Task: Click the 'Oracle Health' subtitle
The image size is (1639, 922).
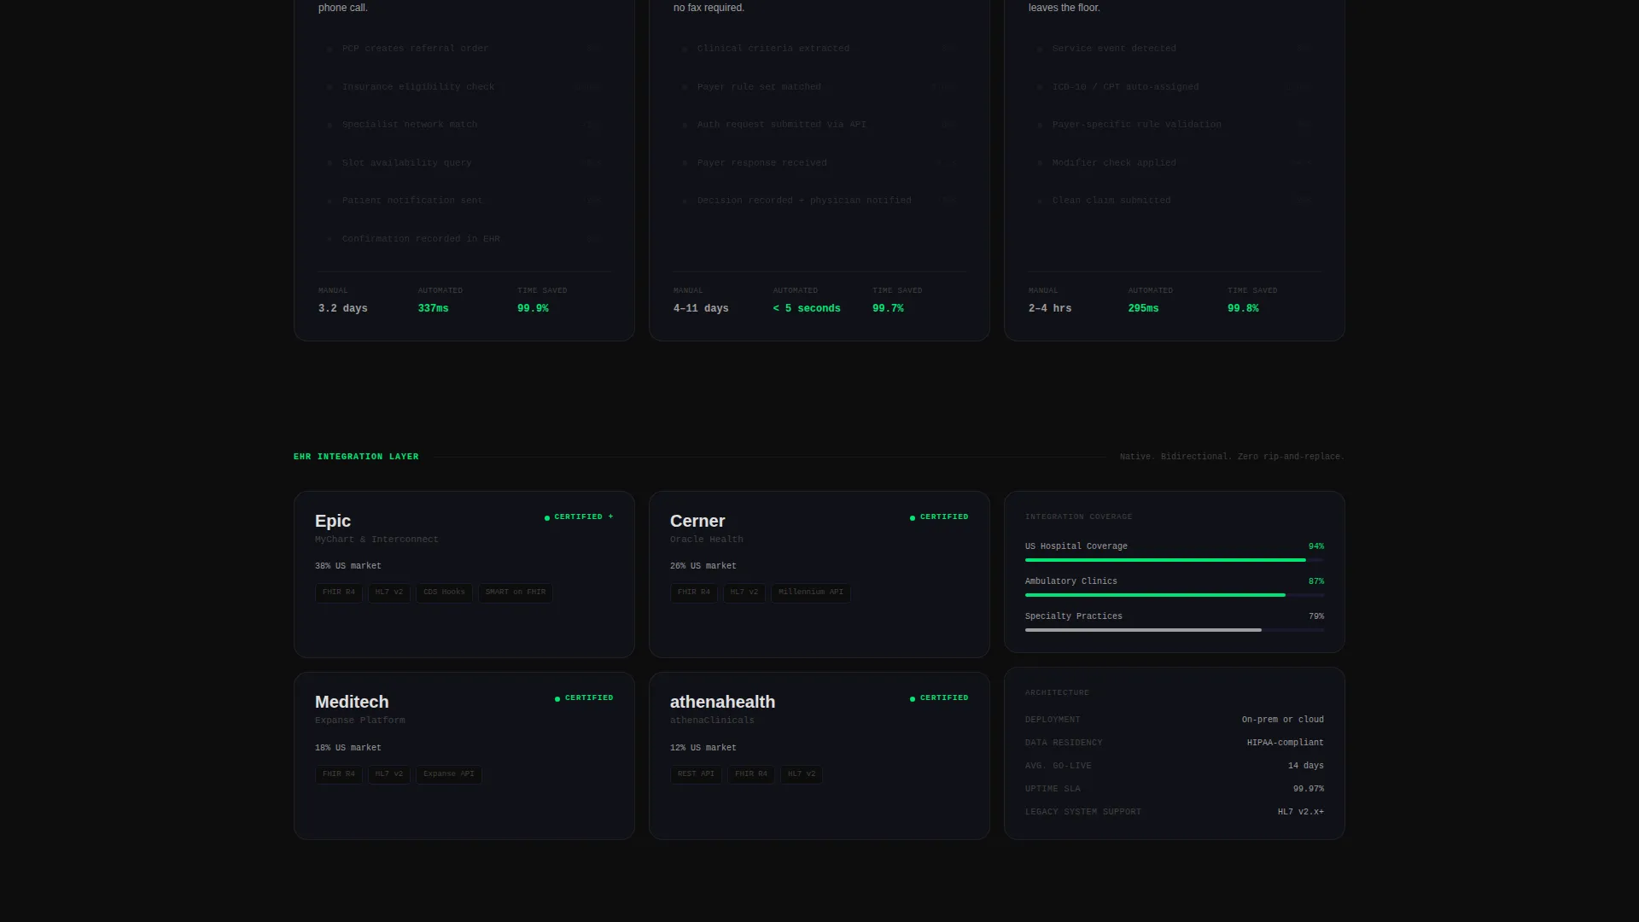Action: (x=707, y=540)
